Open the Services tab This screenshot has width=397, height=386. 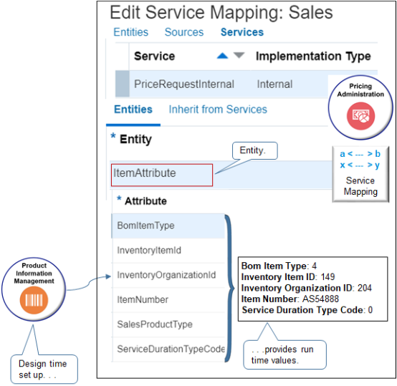pyautogui.click(x=242, y=32)
